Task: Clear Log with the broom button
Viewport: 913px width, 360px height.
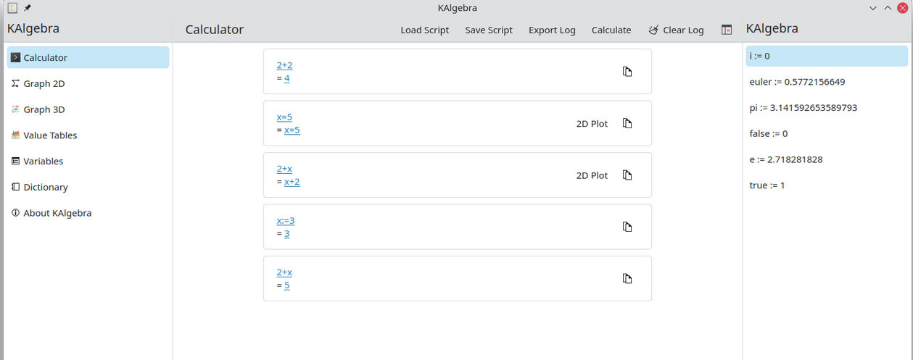Action: click(x=676, y=30)
